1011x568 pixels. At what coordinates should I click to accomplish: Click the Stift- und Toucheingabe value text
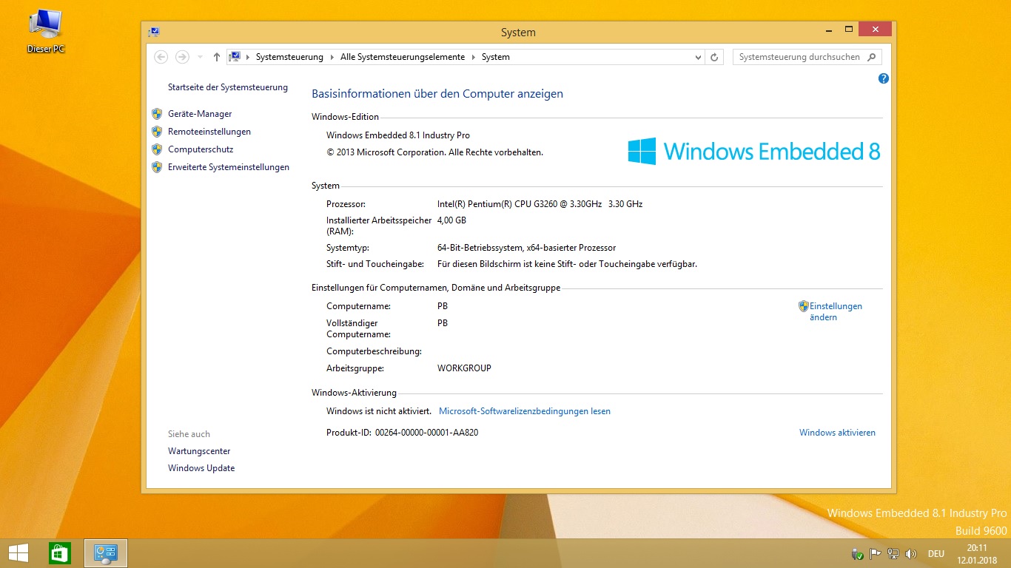[567, 264]
